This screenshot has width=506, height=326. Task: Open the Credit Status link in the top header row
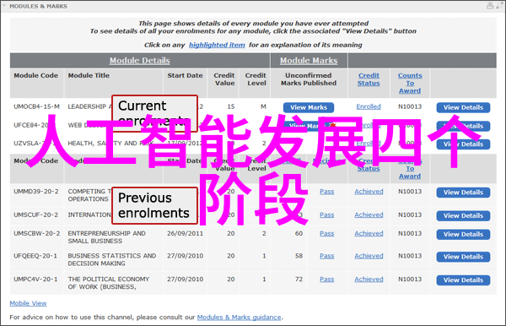(369, 79)
